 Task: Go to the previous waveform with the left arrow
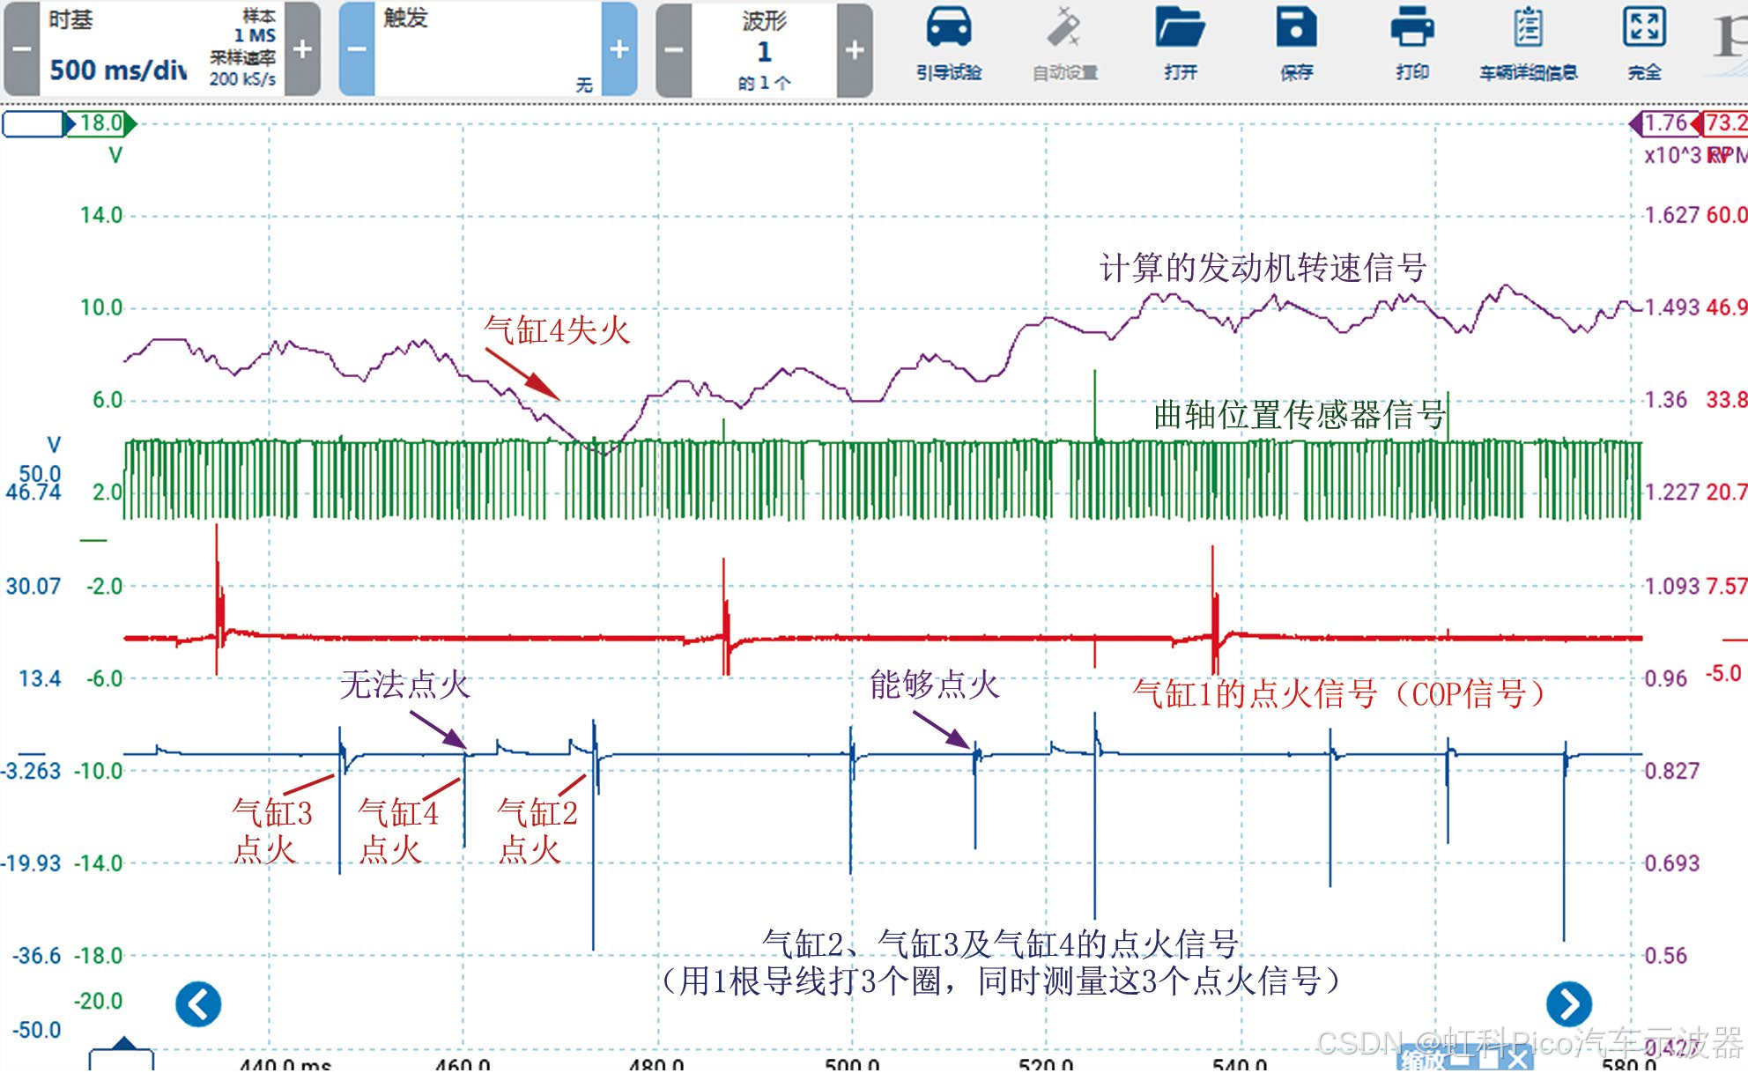(198, 1004)
